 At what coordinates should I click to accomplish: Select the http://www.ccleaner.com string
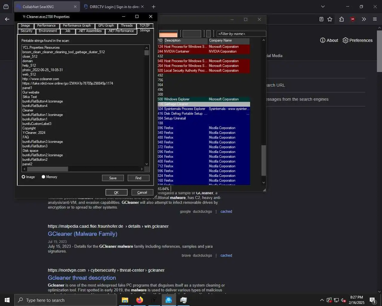(x=41, y=79)
